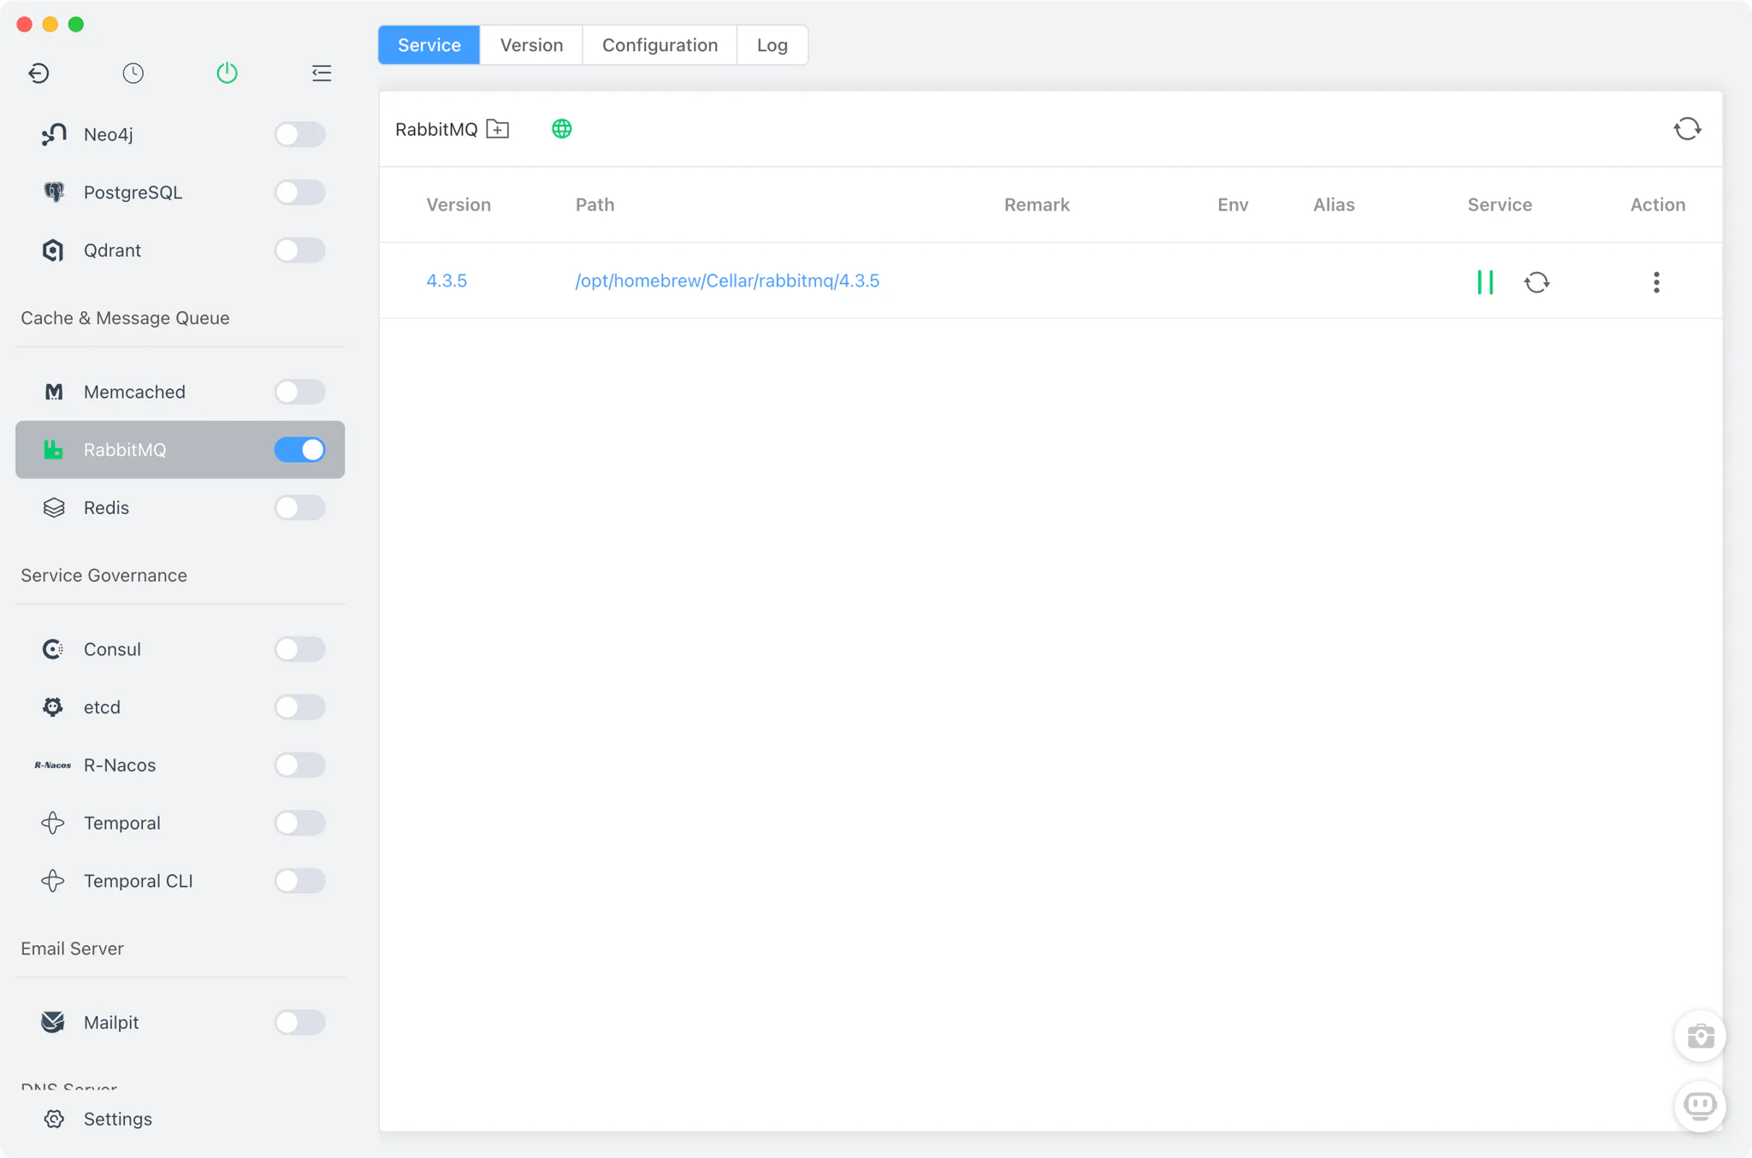Open the robot assistant floating button
The image size is (1752, 1158).
pyautogui.click(x=1700, y=1106)
